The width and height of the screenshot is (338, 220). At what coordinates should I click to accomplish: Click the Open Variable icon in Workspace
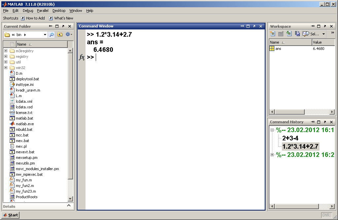(x=281, y=34)
